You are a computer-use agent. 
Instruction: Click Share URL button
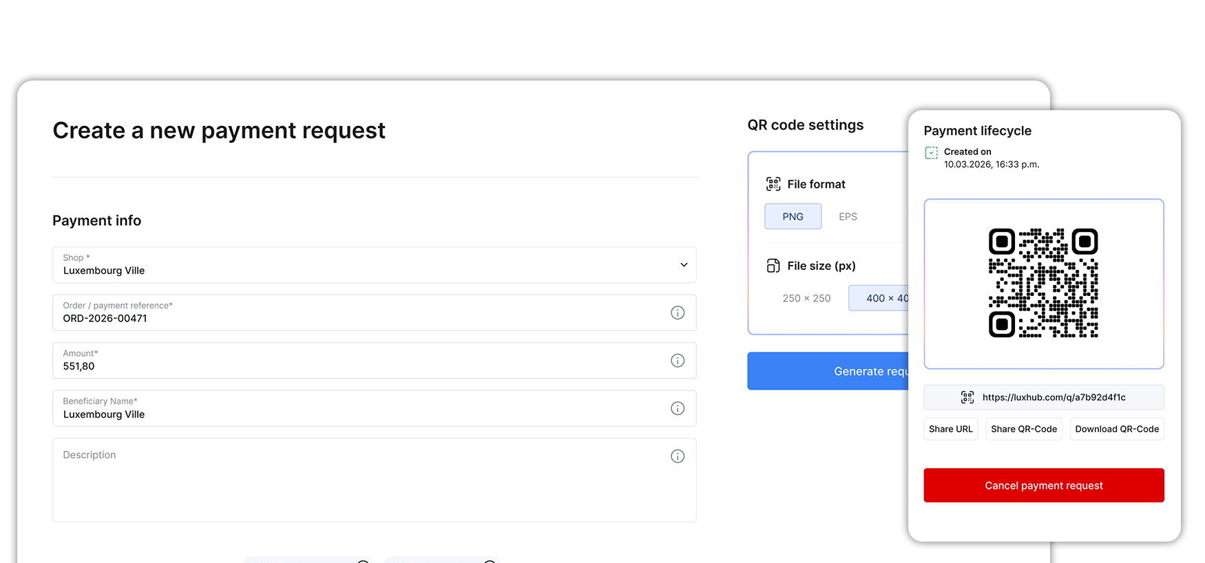[x=950, y=429]
